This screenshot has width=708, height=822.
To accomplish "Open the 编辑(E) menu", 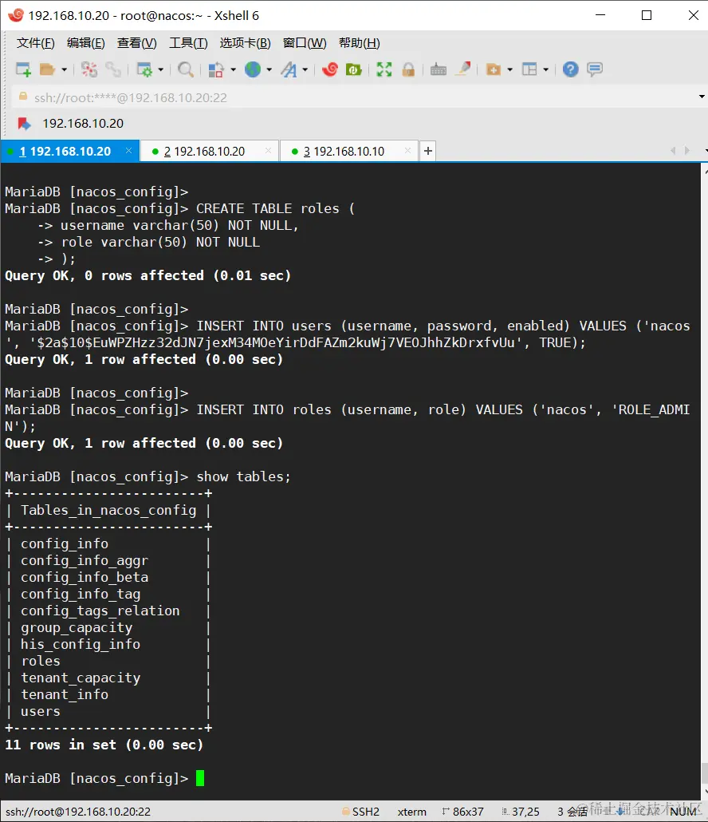I will 86,43.
